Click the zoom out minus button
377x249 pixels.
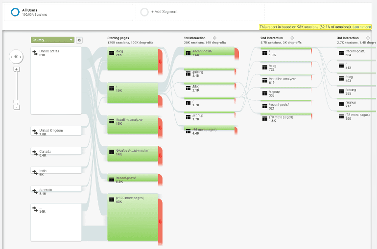16,107
